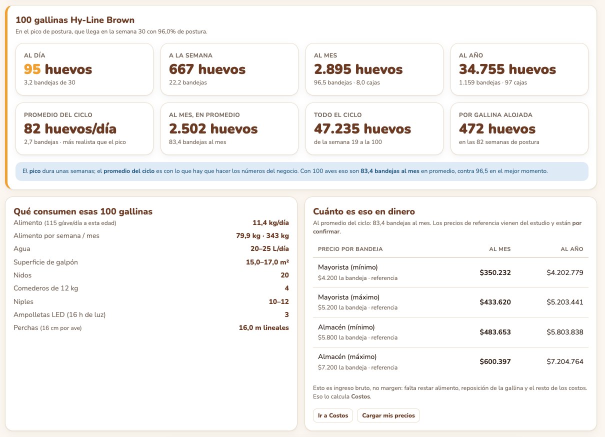Click the heading 'Cuánto es eso en dinero'
605x437 pixels.
(364, 211)
